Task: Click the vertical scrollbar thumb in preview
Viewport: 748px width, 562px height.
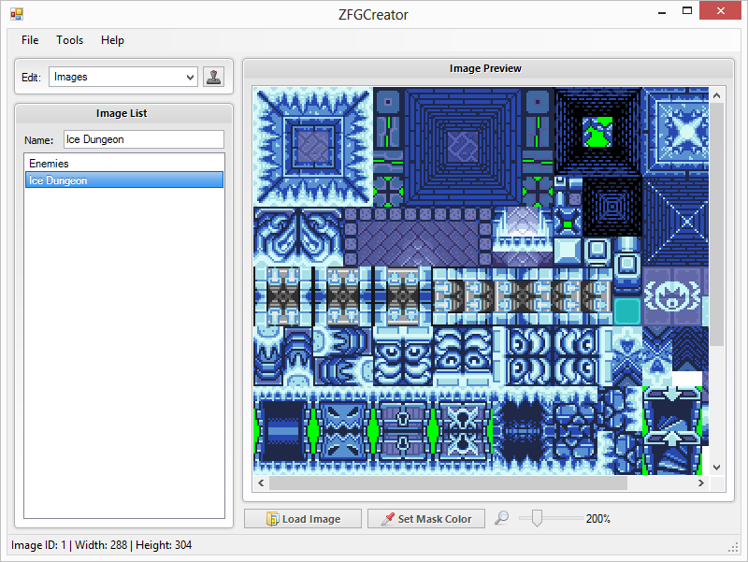Action: pos(716,224)
